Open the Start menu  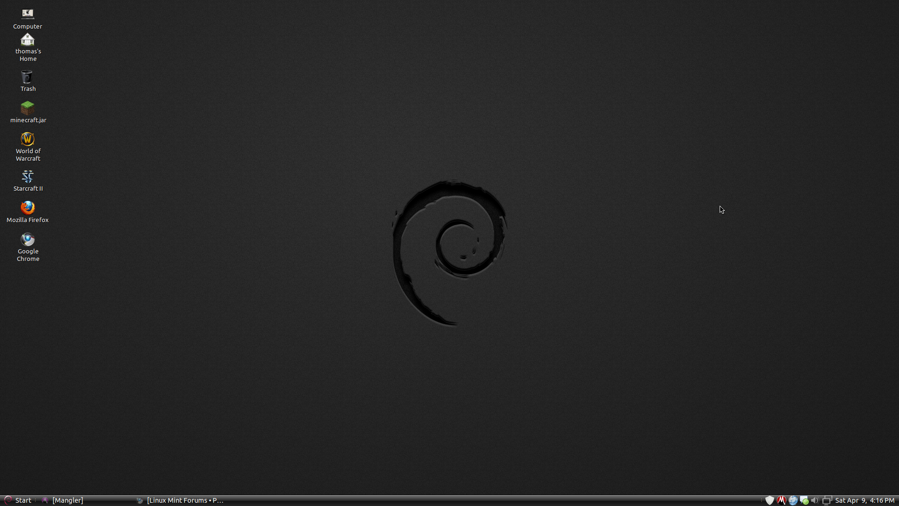point(18,500)
